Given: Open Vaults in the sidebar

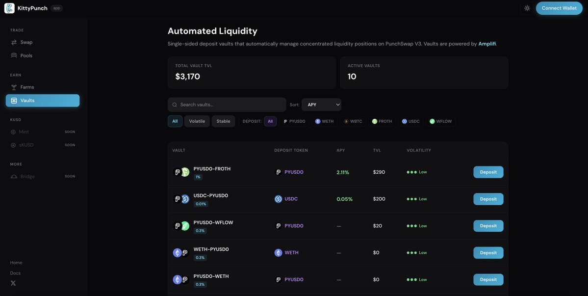Looking at the screenshot, I should coord(42,101).
